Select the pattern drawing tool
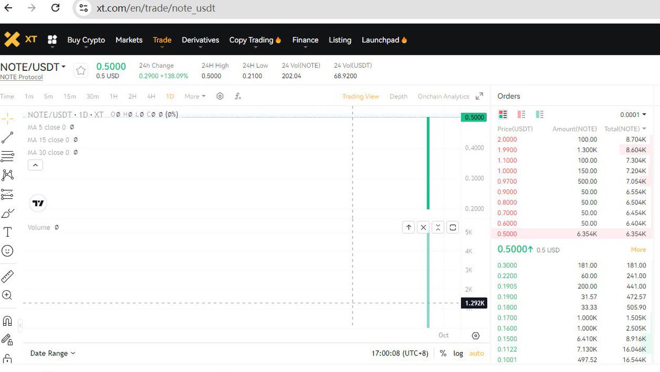660x372 pixels. coord(8,175)
